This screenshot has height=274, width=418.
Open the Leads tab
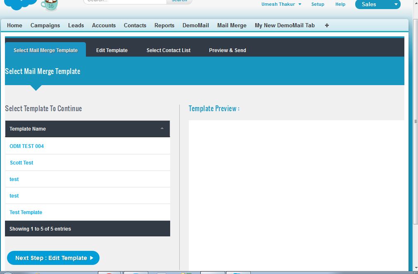click(76, 25)
